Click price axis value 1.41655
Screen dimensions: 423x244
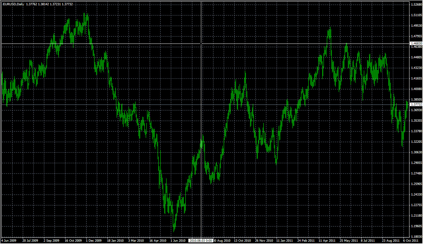click(416, 78)
